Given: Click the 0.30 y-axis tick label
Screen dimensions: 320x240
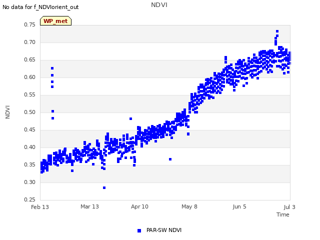Looking at the screenshot, I should point(30,182).
